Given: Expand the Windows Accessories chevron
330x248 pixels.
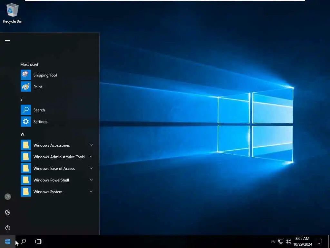Looking at the screenshot, I should (x=91, y=145).
